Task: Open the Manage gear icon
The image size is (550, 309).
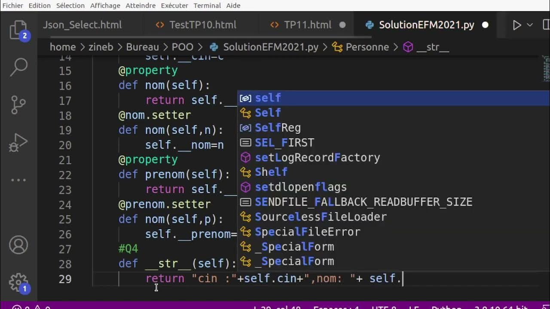Action: (18, 282)
